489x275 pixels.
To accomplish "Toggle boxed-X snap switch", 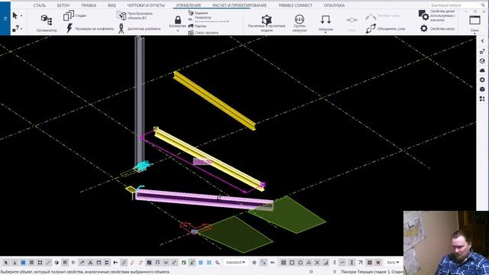I will (283, 263).
